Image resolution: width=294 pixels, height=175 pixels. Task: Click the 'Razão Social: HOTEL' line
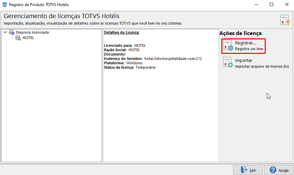122,50
